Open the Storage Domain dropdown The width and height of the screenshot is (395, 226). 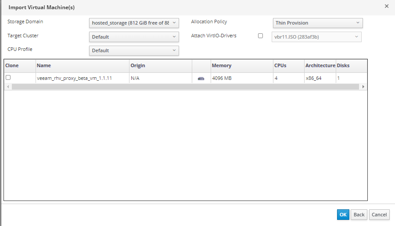tap(134, 23)
